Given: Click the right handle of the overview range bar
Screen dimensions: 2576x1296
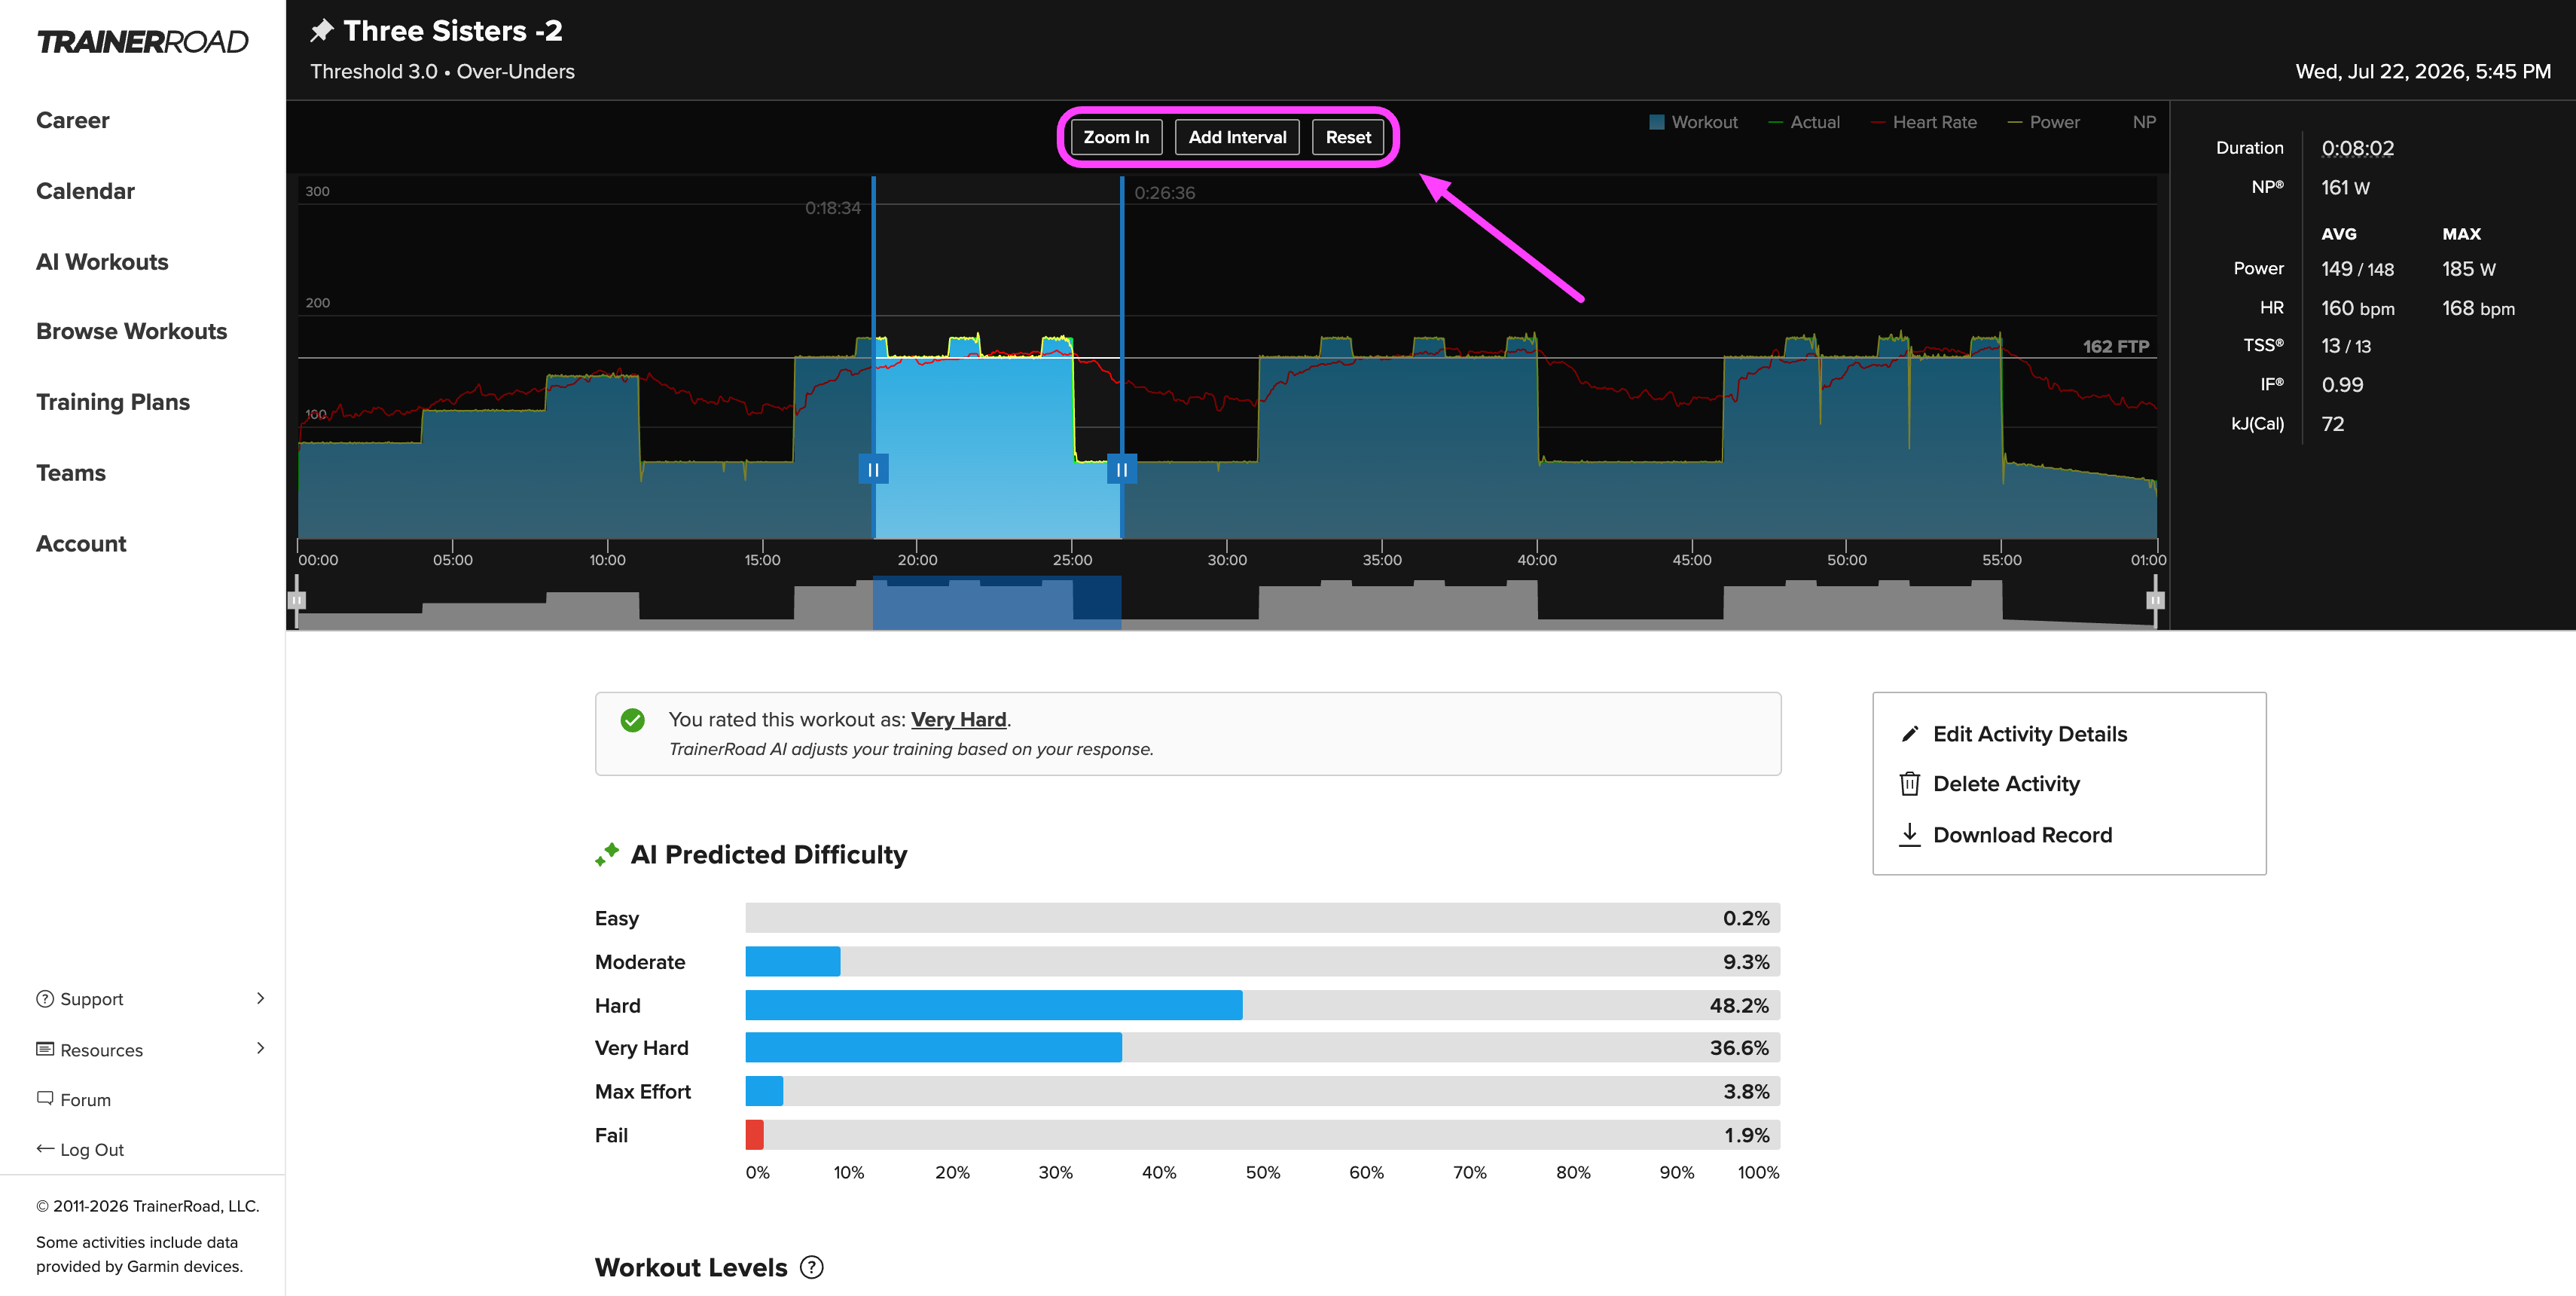Looking at the screenshot, I should click(x=2155, y=601).
